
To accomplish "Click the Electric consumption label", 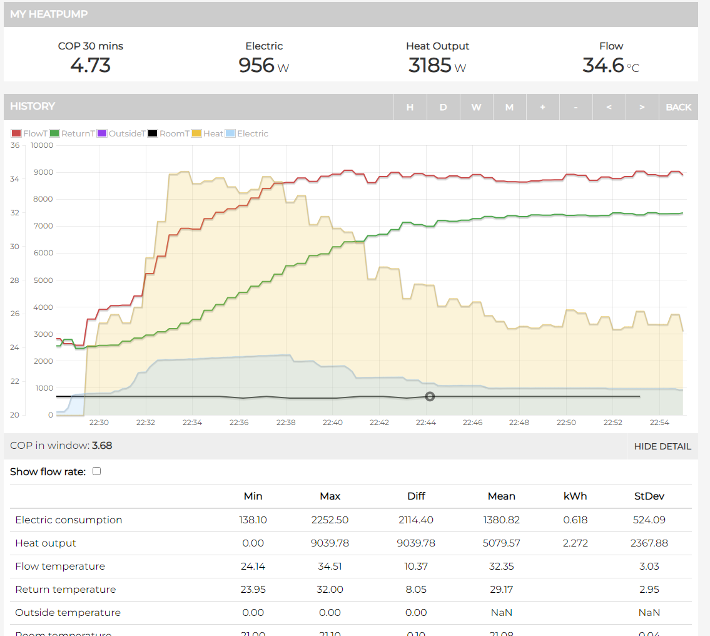I will (68, 520).
